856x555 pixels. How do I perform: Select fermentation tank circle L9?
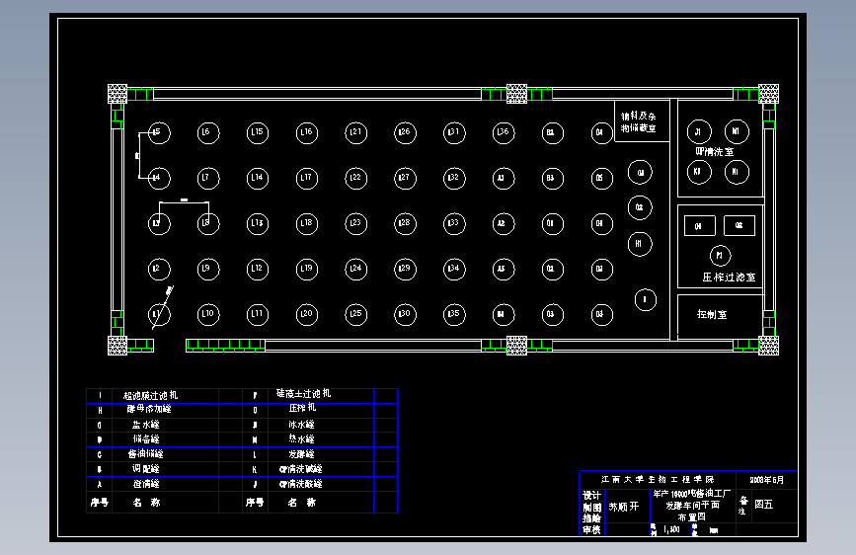click(208, 269)
